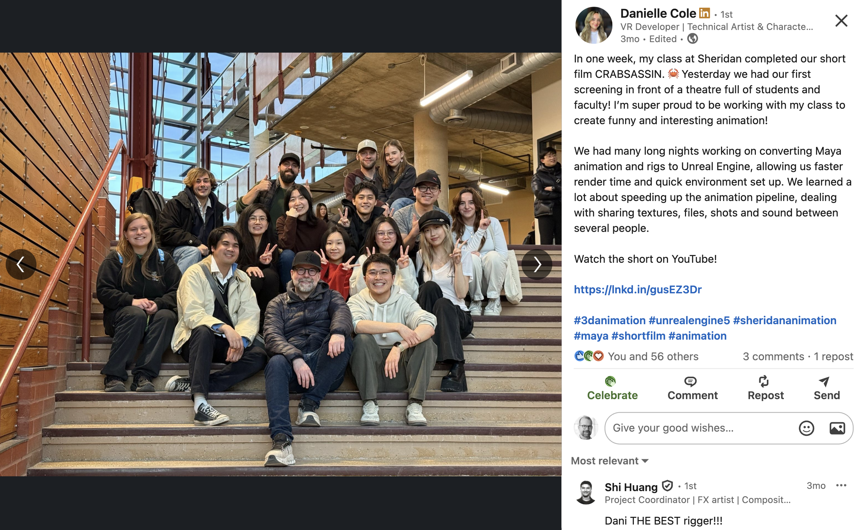Screen dimensions: 864x530
Task: Toggle the Celebrate reaction on the post
Action: (x=612, y=388)
